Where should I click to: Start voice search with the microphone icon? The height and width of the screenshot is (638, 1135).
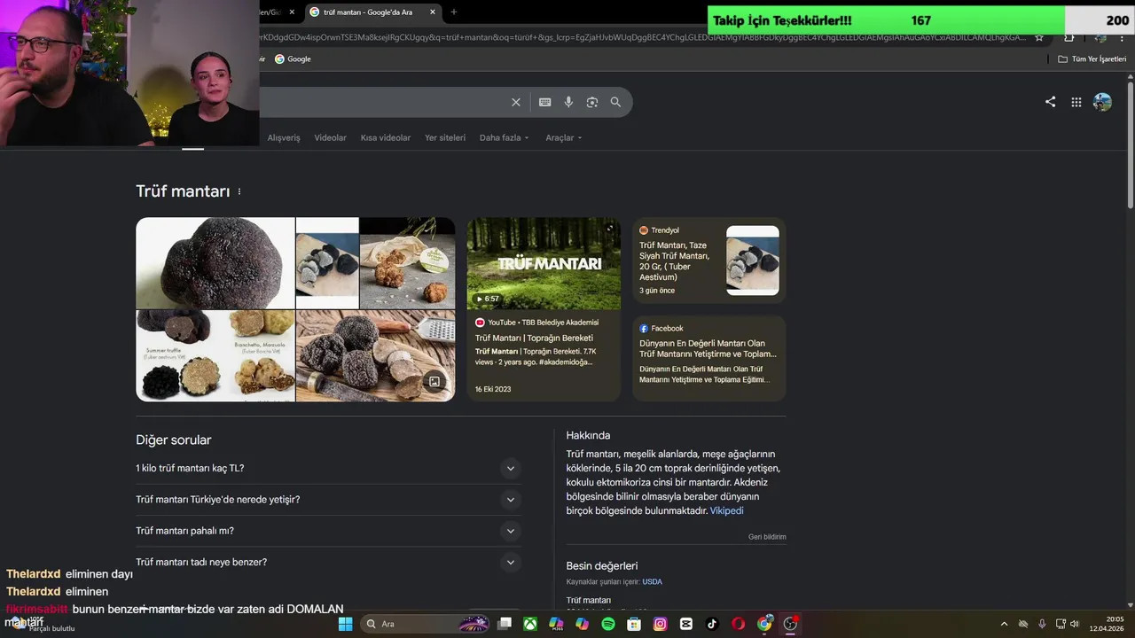(568, 102)
